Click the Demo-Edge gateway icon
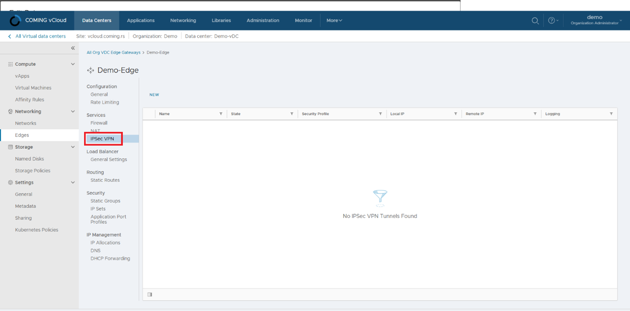630x311 pixels. coord(90,70)
